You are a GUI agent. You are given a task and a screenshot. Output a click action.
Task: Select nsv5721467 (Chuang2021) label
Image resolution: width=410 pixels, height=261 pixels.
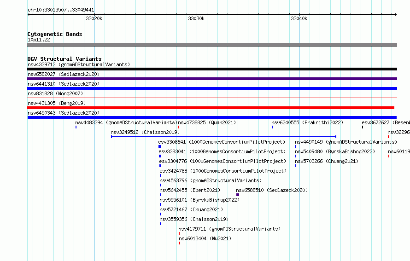tap(191, 209)
